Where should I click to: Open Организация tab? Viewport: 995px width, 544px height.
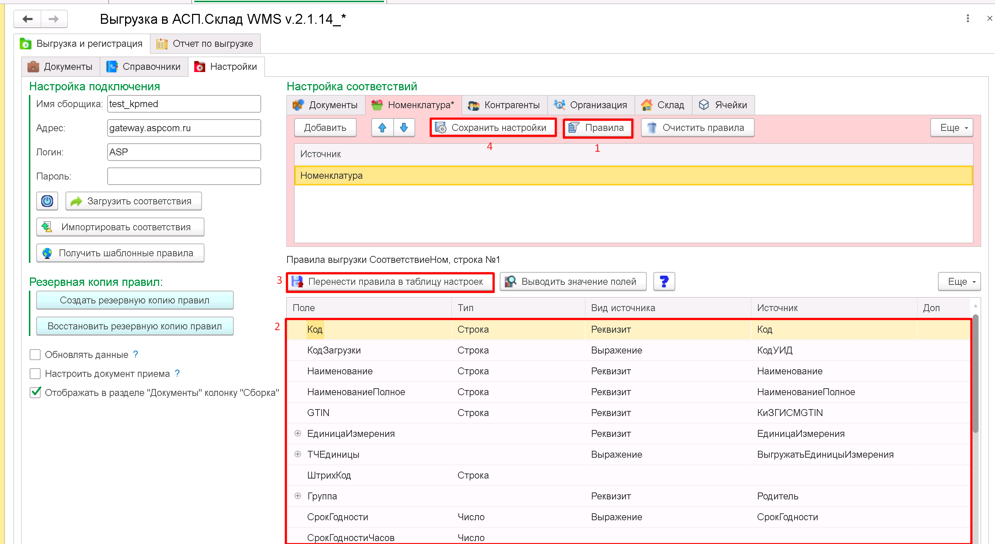pyautogui.click(x=591, y=105)
